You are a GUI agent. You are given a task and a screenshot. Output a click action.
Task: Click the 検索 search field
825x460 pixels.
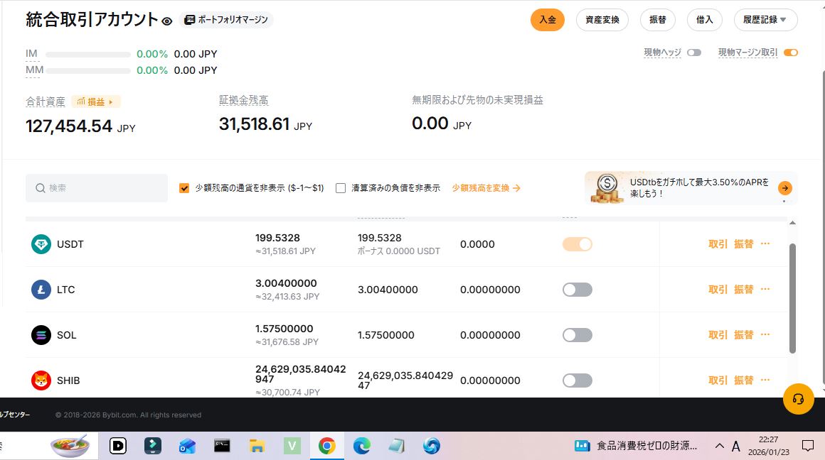tap(97, 188)
